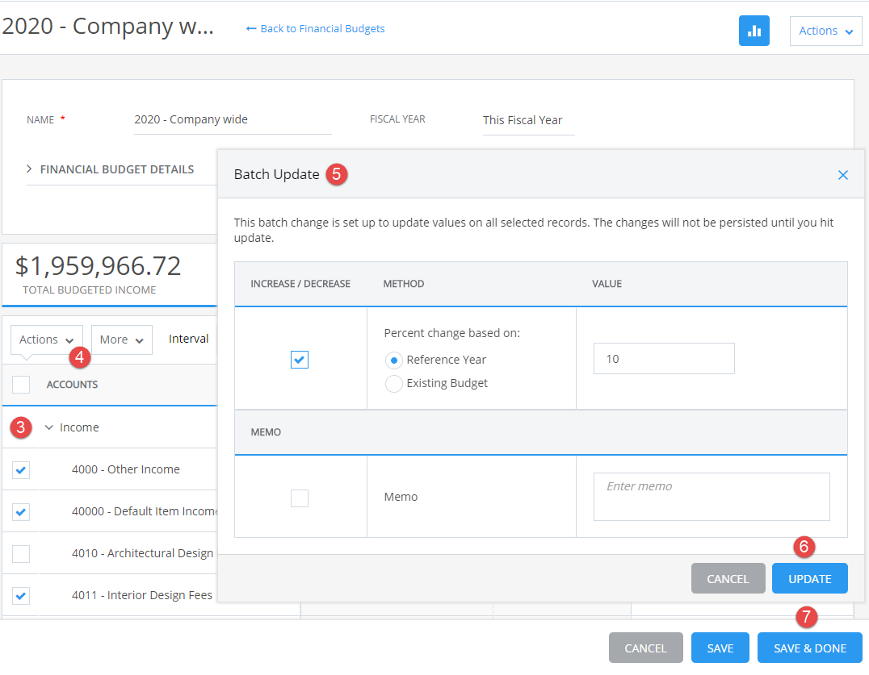This screenshot has height=675, width=869.
Task: Cancel the Batch Update dialog
Action: pos(728,578)
